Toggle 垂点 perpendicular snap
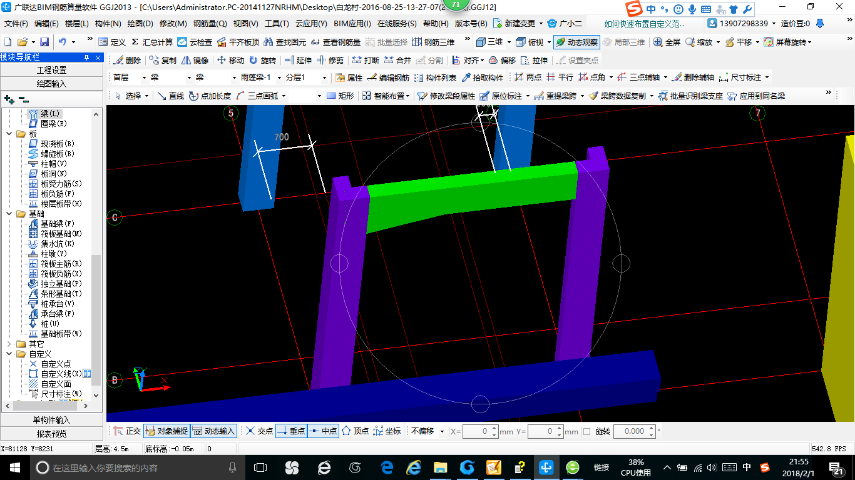The width and height of the screenshot is (855, 480). pyautogui.click(x=291, y=431)
